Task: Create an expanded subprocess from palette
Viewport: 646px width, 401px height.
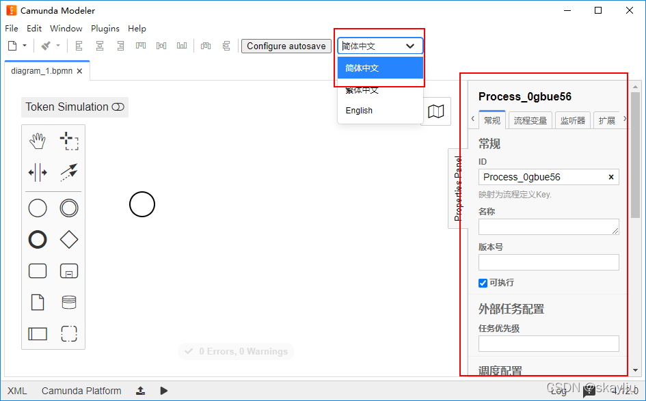Action: (x=69, y=271)
